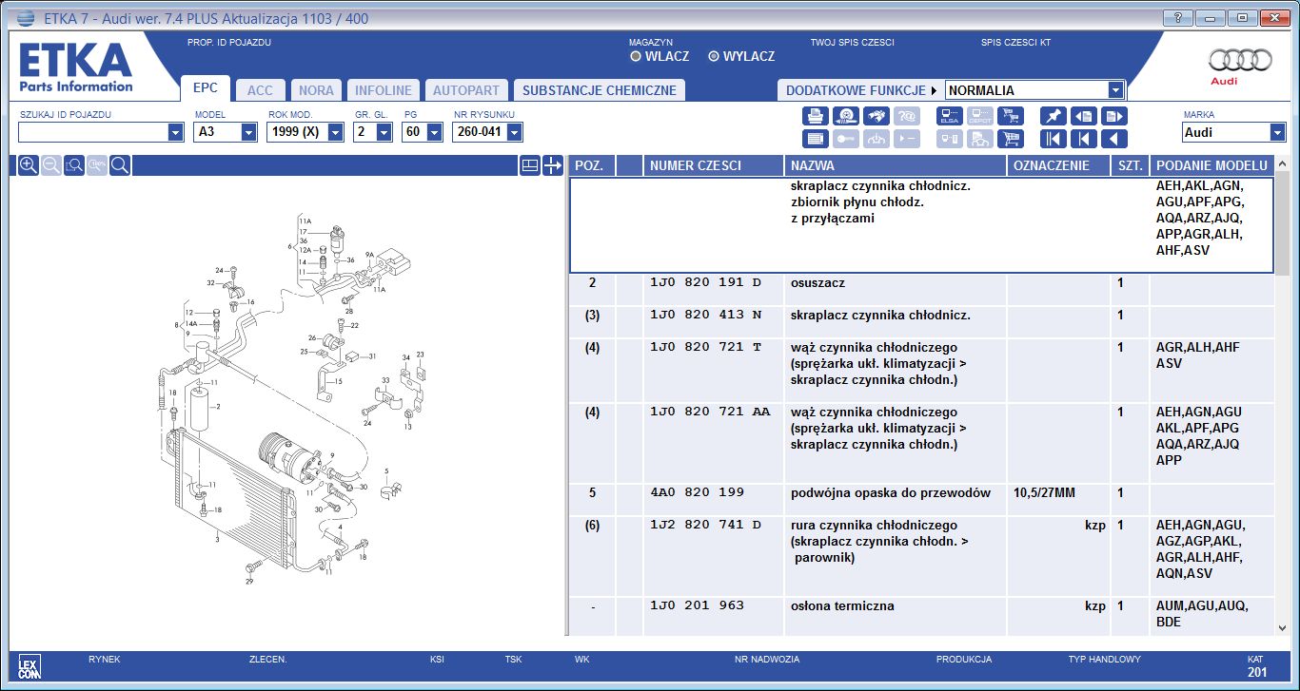Open the NR RYSUNKU 260-041 dropdown
The width and height of the screenshot is (1300, 691).
pos(515,133)
